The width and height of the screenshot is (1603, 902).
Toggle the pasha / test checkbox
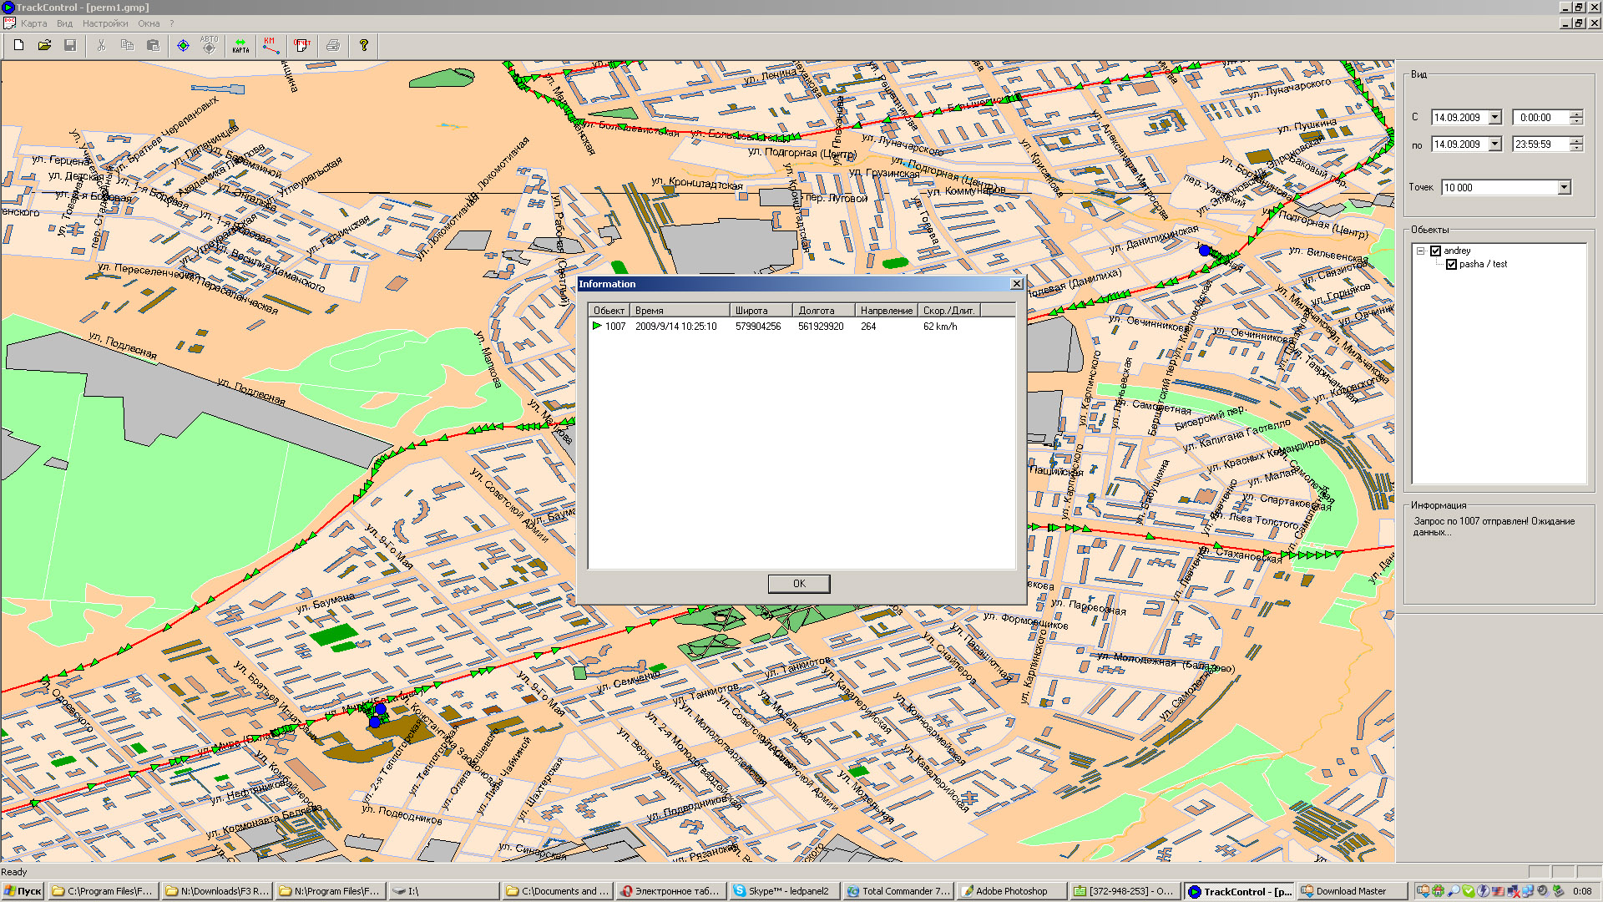click(x=1451, y=264)
